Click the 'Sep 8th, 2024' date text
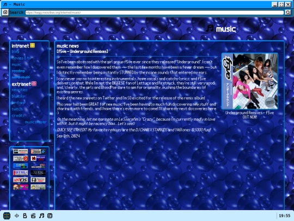The image size is (294, 221). [68, 136]
